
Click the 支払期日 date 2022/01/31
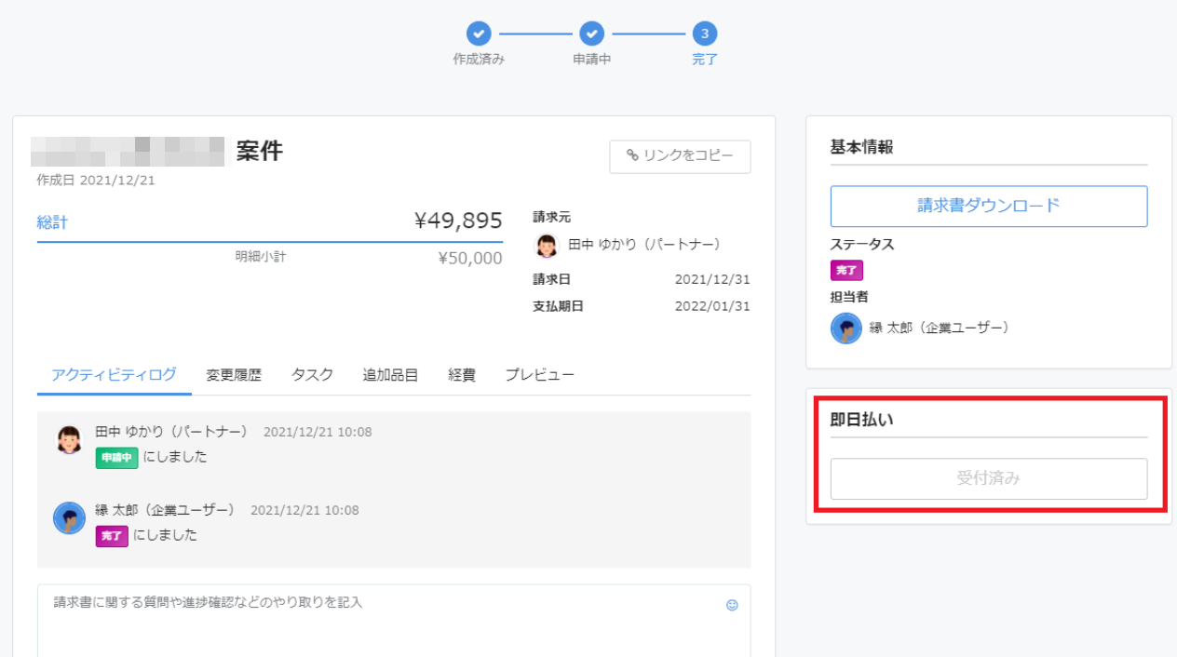tap(712, 306)
